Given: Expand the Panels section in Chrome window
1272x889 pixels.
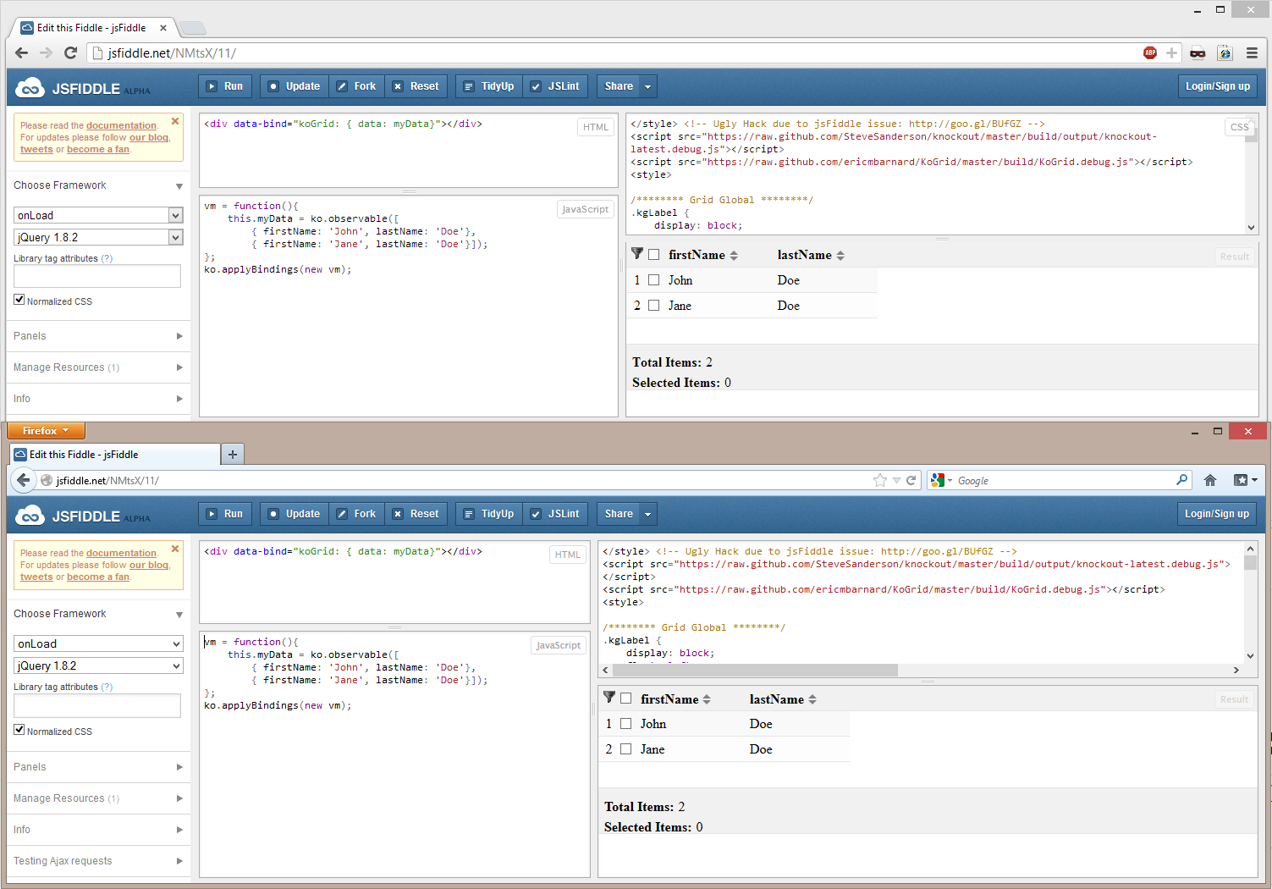Looking at the screenshot, I should pyautogui.click(x=98, y=336).
